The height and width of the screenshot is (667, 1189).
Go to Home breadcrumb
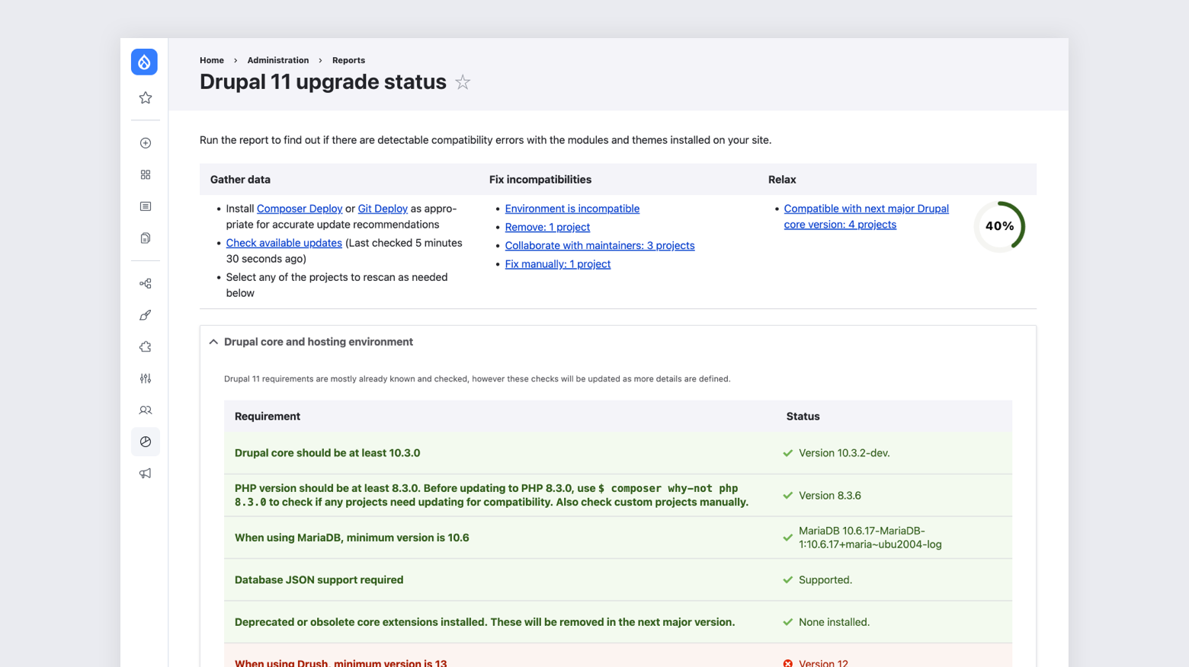(212, 60)
